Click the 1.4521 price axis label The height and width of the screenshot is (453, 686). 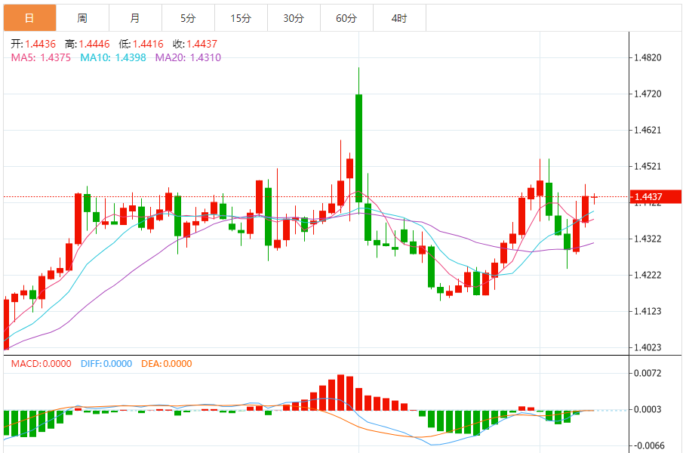click(648, 167)
